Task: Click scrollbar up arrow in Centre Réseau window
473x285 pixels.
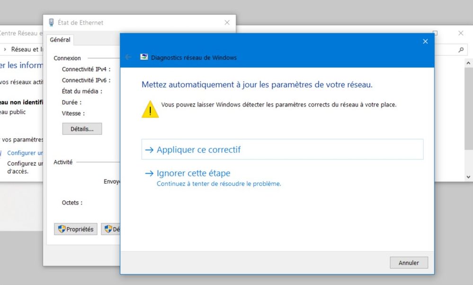Action: click(x=468, y=63)
